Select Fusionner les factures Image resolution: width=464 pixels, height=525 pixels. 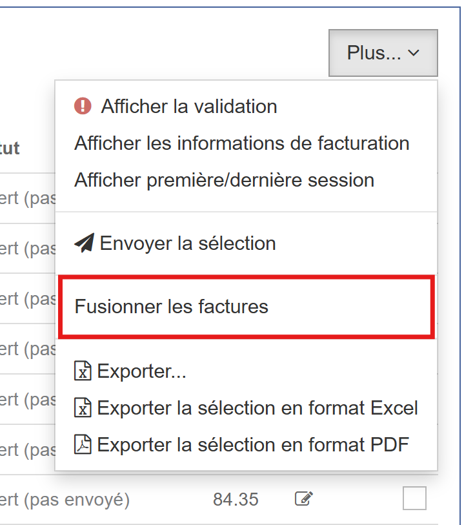tap(171, 306)
